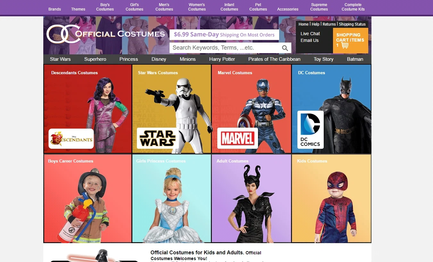Image resolution: width=433 pixels, height=262 pixels.
Task: Select the Superhero category
Action: (95, 59)
